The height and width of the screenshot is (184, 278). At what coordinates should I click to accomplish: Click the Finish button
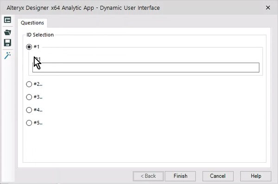(180, 176)
